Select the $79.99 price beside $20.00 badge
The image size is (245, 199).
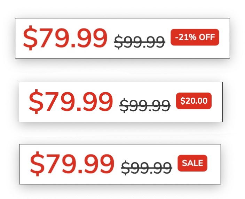[x=71, y=102]
